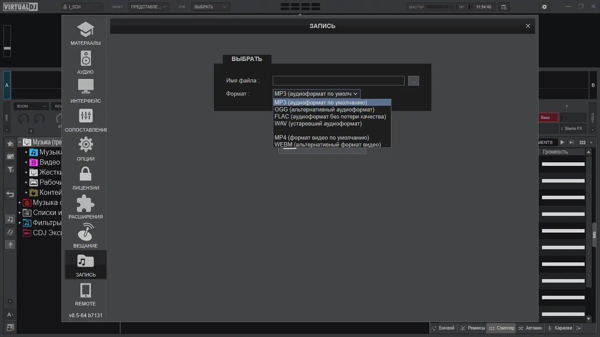Switch to the Караоке tab
600x337 pixels.
(560, 328)
